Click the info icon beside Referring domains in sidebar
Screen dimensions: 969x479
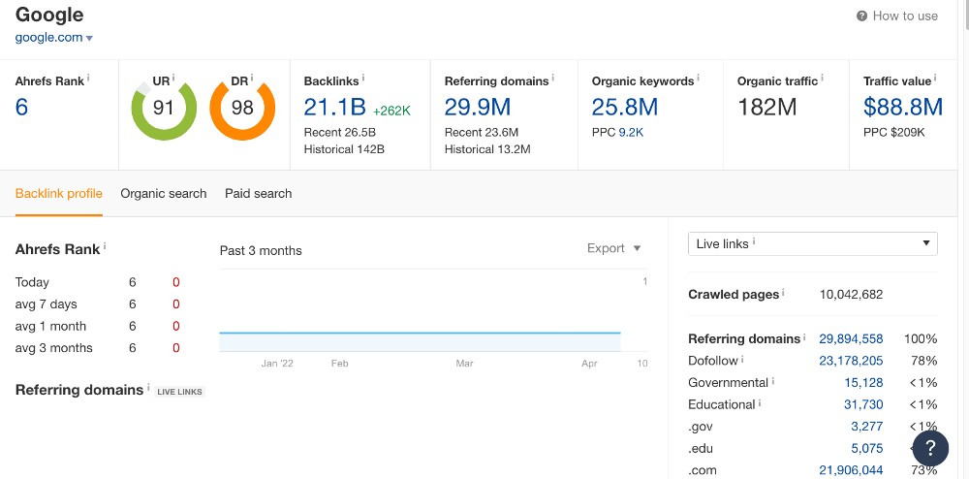tap(804, 336)
